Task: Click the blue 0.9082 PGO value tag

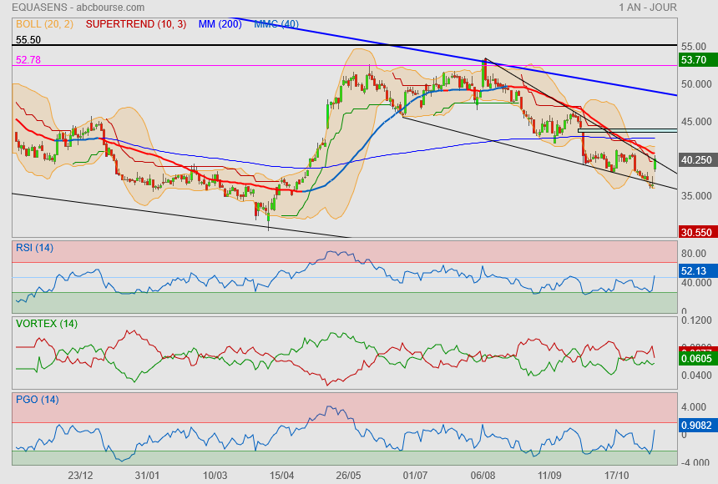Action: pyautogui.click(x=696, y=425)
